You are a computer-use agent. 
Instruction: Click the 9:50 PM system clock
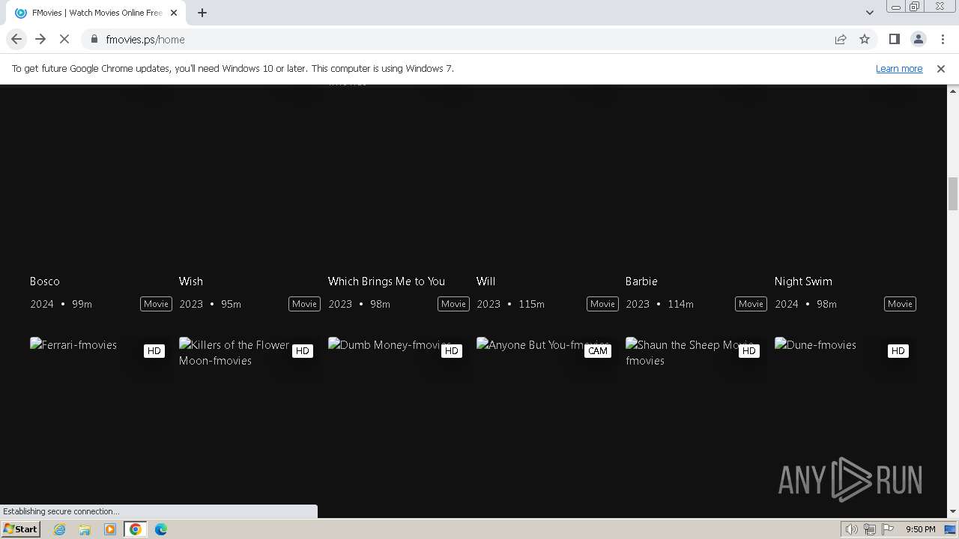pyautogui.click(x=921, y=529)
